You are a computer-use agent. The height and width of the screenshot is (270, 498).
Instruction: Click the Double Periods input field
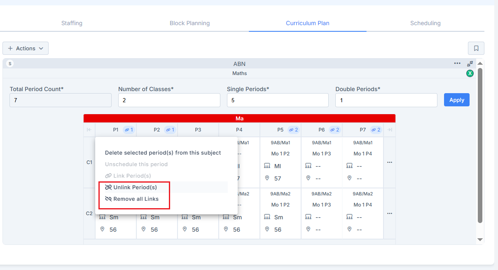coord(386,100)
